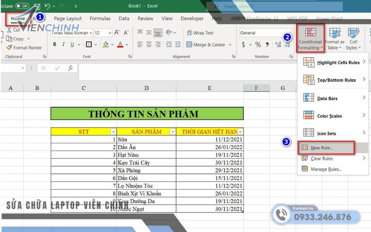
Task: Open the View tab
Action: 167,19
